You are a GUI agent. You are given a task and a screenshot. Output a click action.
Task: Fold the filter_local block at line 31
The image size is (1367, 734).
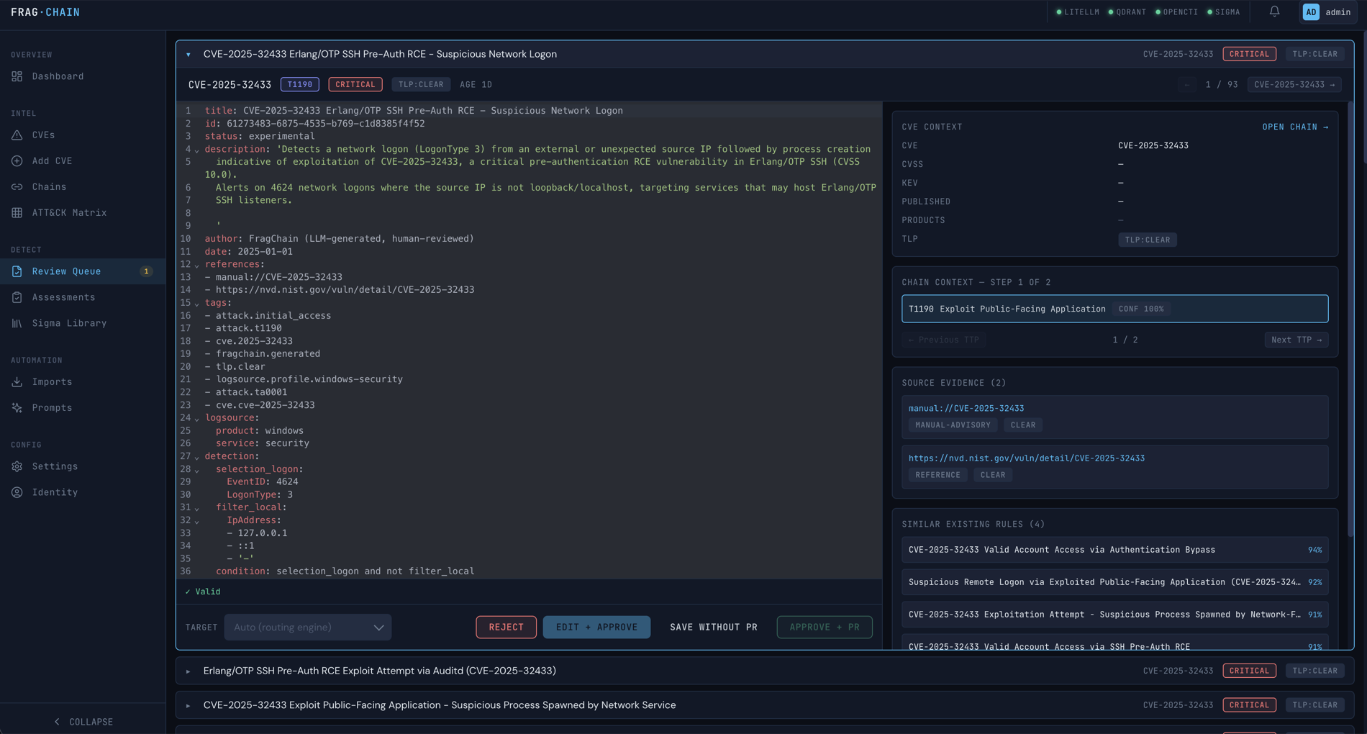197,509
